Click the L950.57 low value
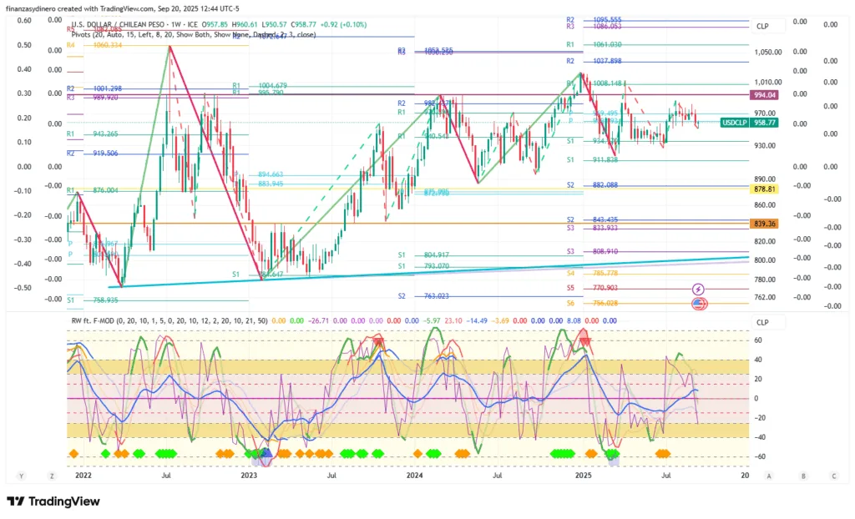 tap(274, 24)
